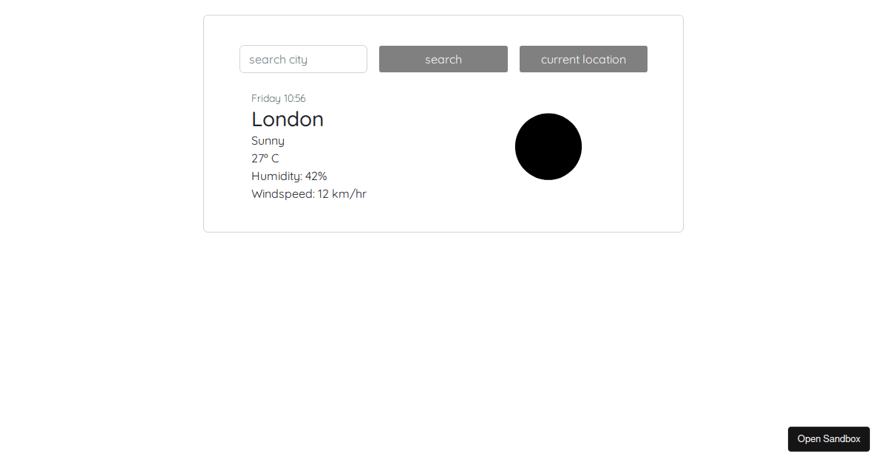Image resolution: width=887 pixels, height=465 pixels.
Task: Click the 10:56 time text
Action: [295, 98]
